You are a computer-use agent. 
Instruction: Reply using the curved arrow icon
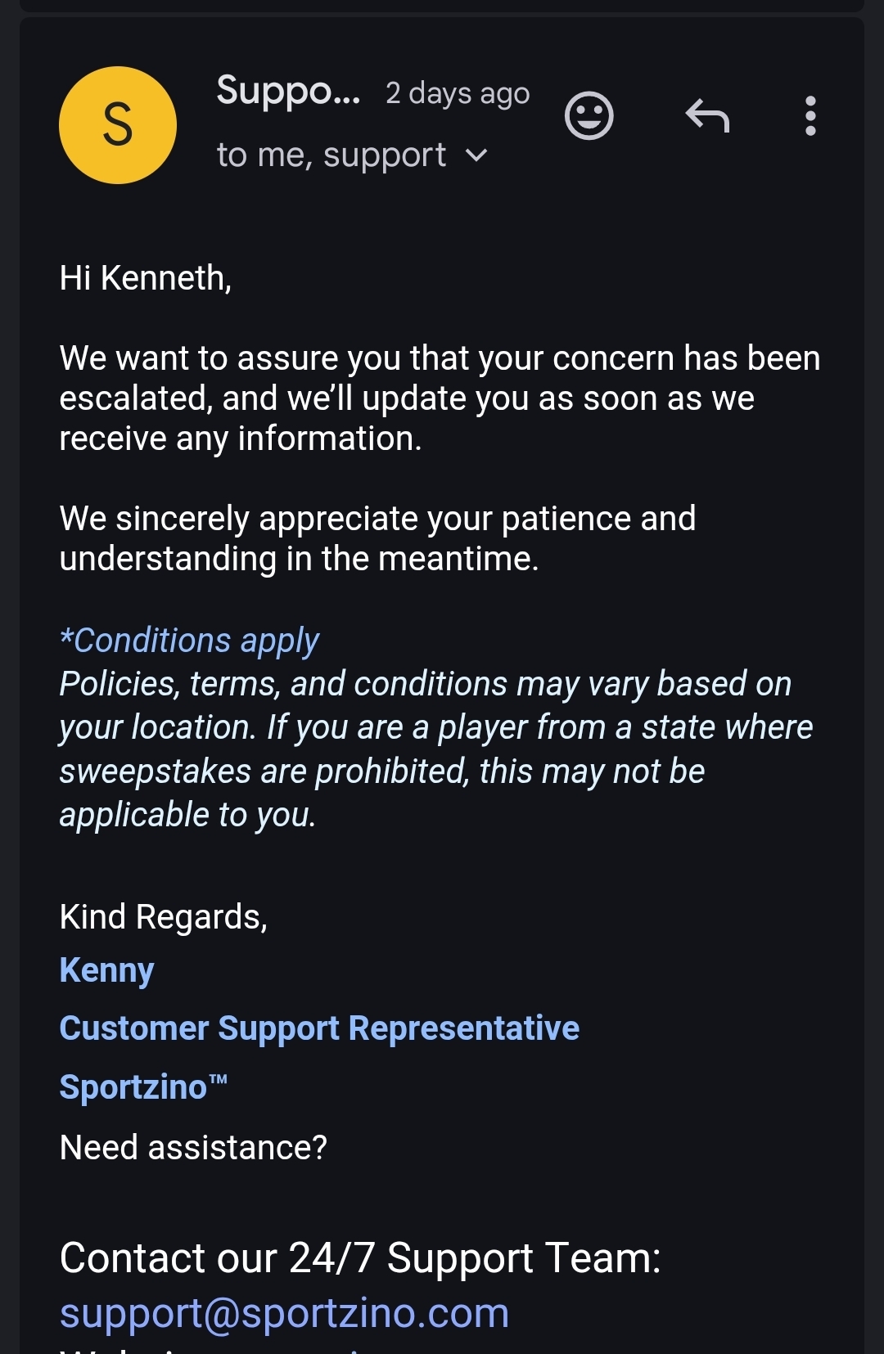click(707, 116)
